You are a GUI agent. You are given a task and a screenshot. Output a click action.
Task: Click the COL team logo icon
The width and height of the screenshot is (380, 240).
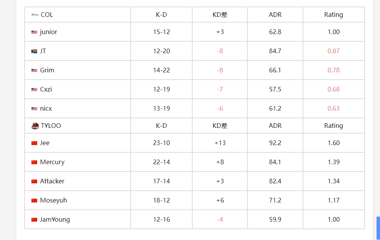pyautogui.click(x=35, y=15)
